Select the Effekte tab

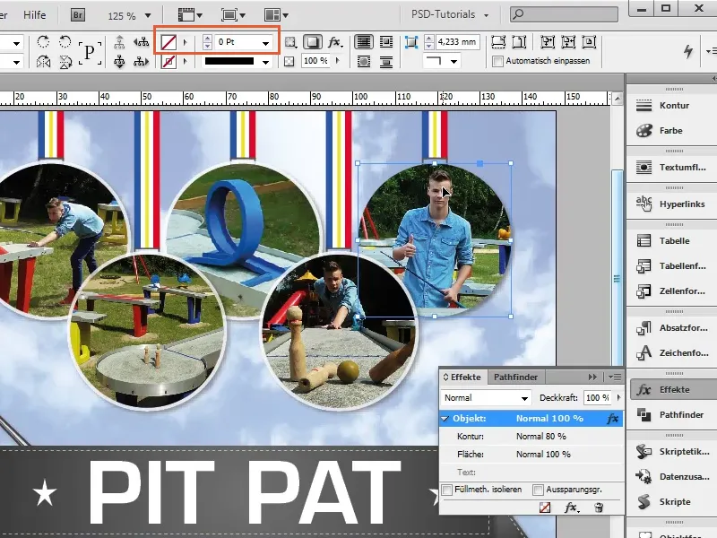pos(462,377)
